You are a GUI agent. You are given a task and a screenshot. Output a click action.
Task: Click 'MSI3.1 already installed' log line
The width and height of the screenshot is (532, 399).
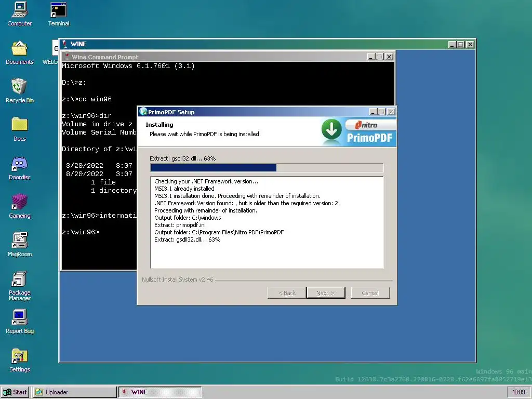click(x=184, y=189)
